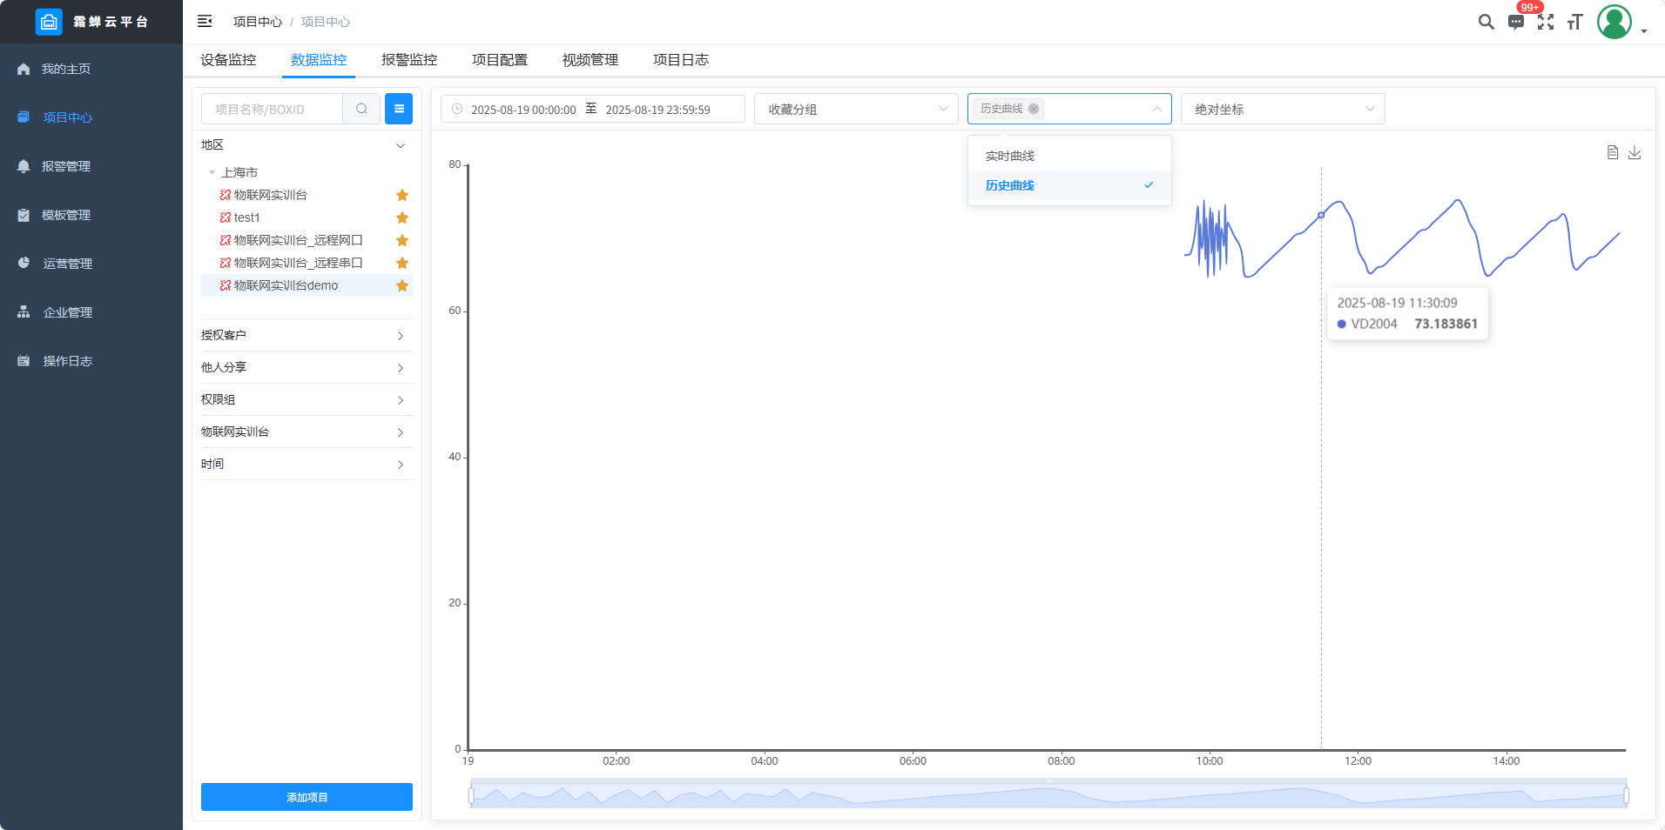Open the data view document icon
This screenshot has height=830, width=1665.
point(1612,152)
